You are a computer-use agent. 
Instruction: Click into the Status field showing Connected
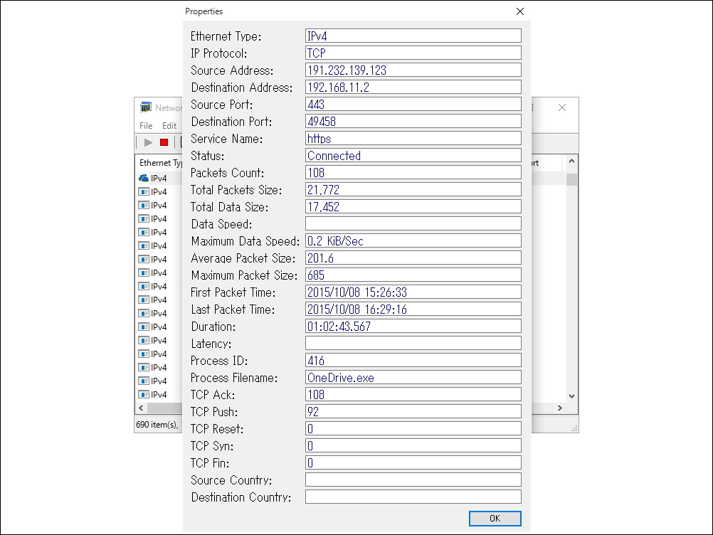[413, 155]
